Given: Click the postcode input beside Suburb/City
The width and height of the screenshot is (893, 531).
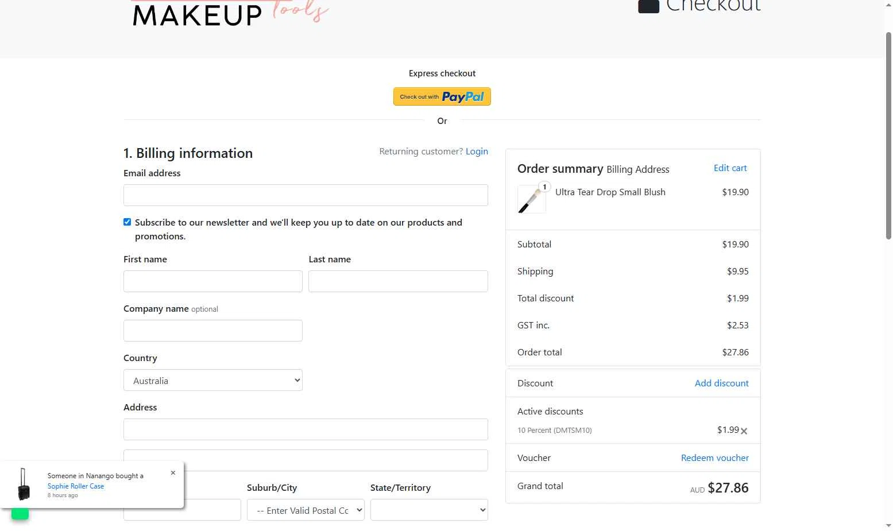Looking at the screenshot, I should (211, 510).
